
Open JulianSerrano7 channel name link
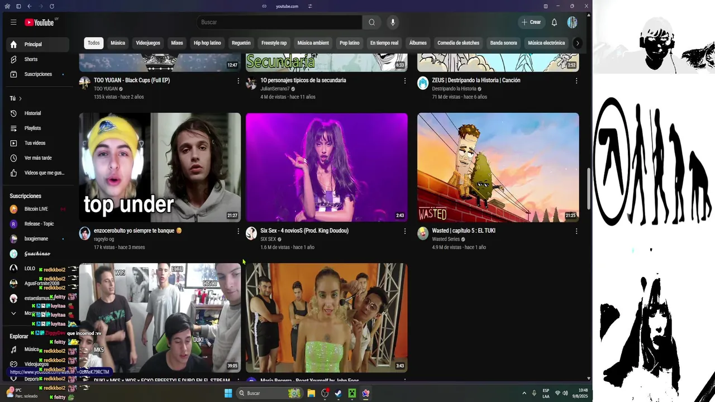pos(275,89)
